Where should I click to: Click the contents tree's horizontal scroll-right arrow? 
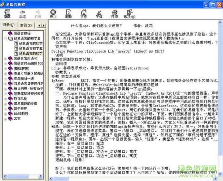(x=41, y=176)
